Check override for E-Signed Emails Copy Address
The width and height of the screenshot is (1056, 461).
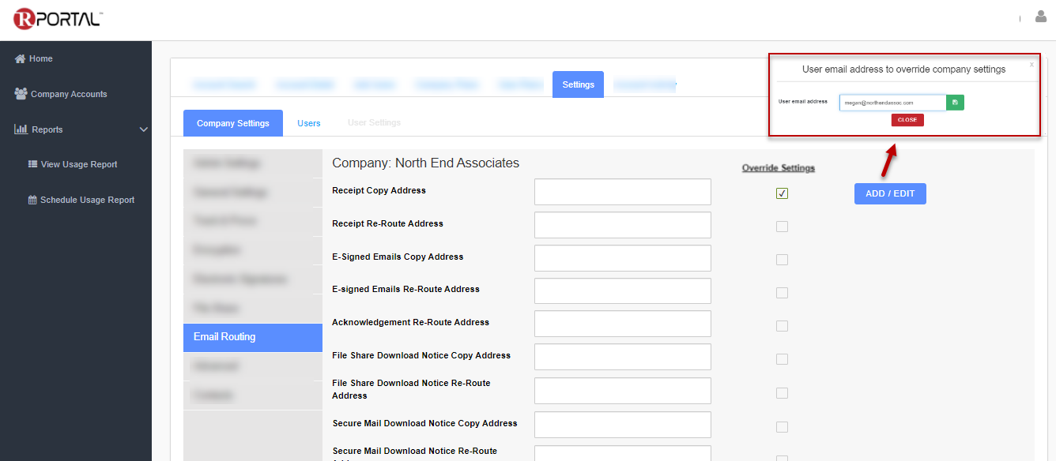782,260
